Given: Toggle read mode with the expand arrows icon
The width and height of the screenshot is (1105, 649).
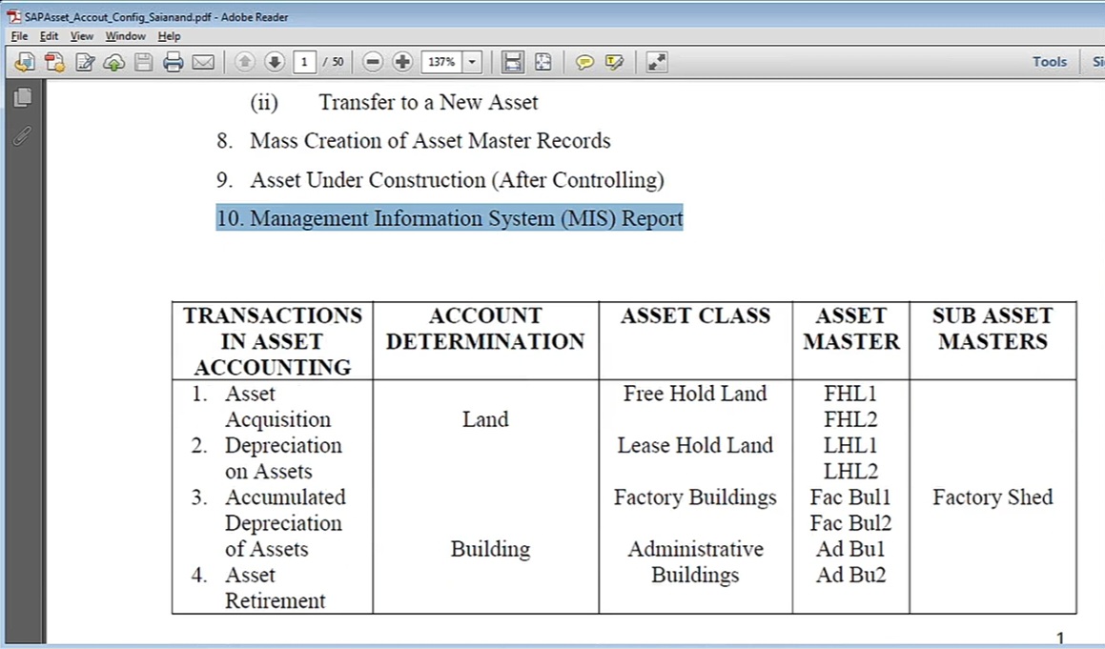Looking at the screenshot, I should coord(657,62).
